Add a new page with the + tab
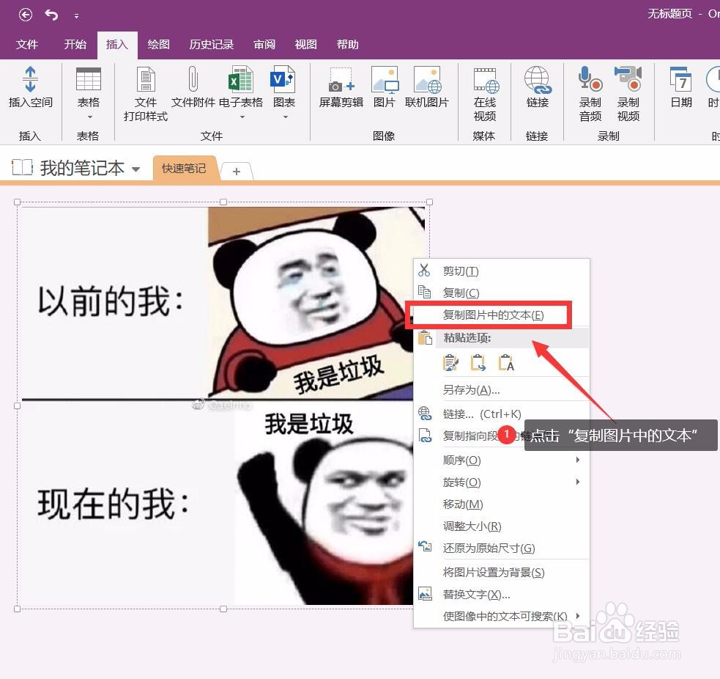 236,171
